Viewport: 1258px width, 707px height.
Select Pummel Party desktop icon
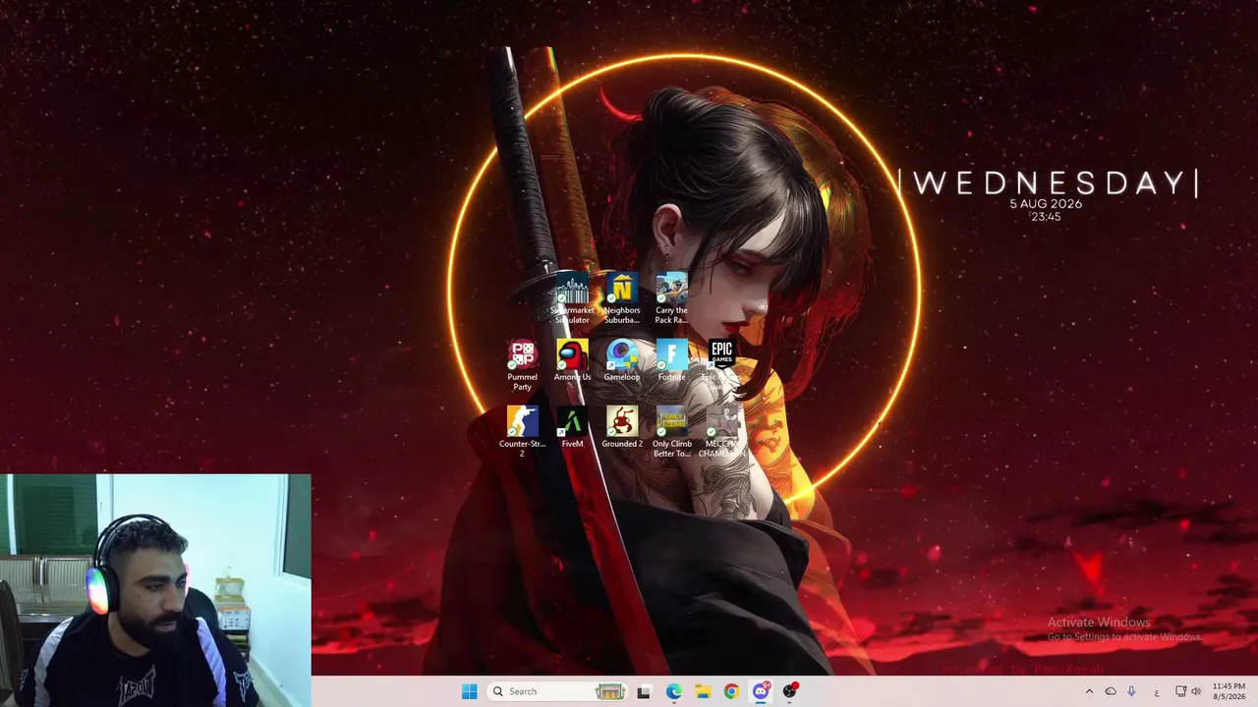coord(522,366)
